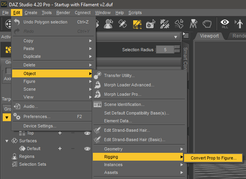The image size is (246, 179).
Task: Select the ActivePose hand tool
Action: pyautogui.click(x=207, y=24)
